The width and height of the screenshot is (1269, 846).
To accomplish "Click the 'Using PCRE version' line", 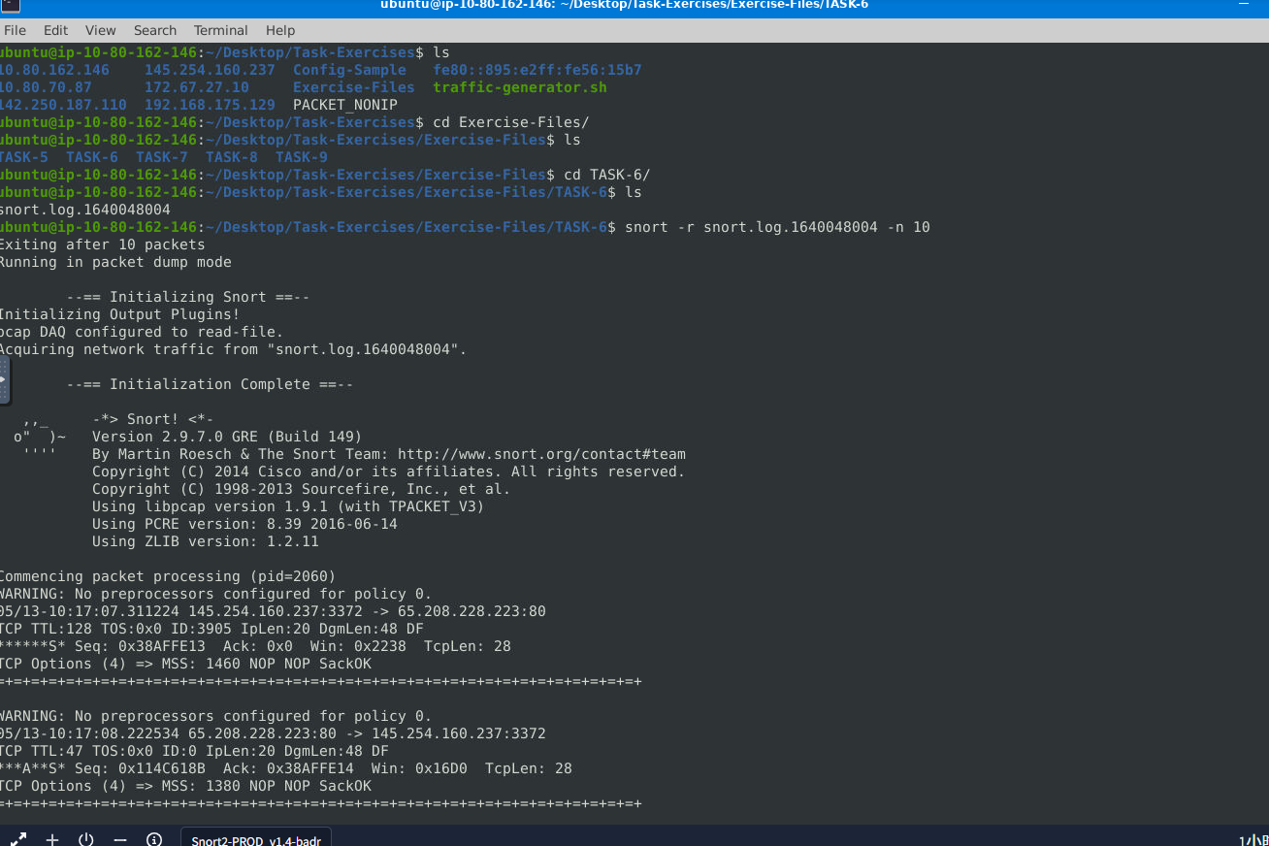I will coord(244,524).
